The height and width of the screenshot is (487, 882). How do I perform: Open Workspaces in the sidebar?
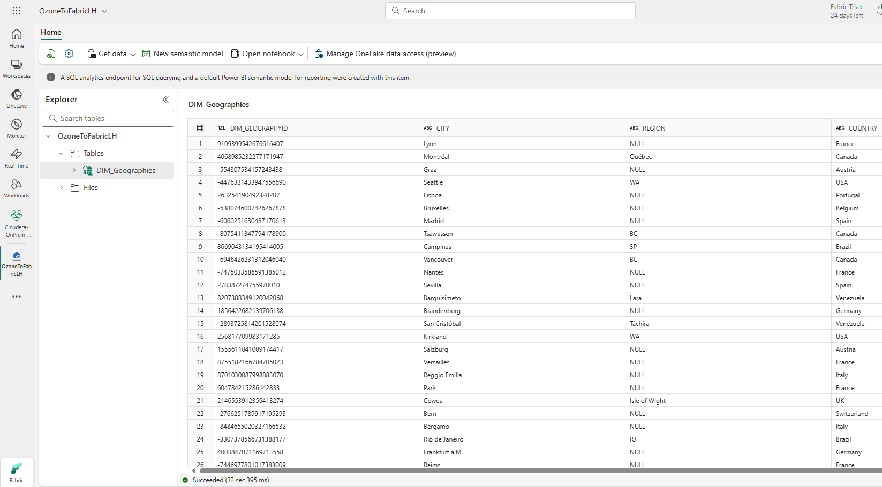(x=17, y=68)
